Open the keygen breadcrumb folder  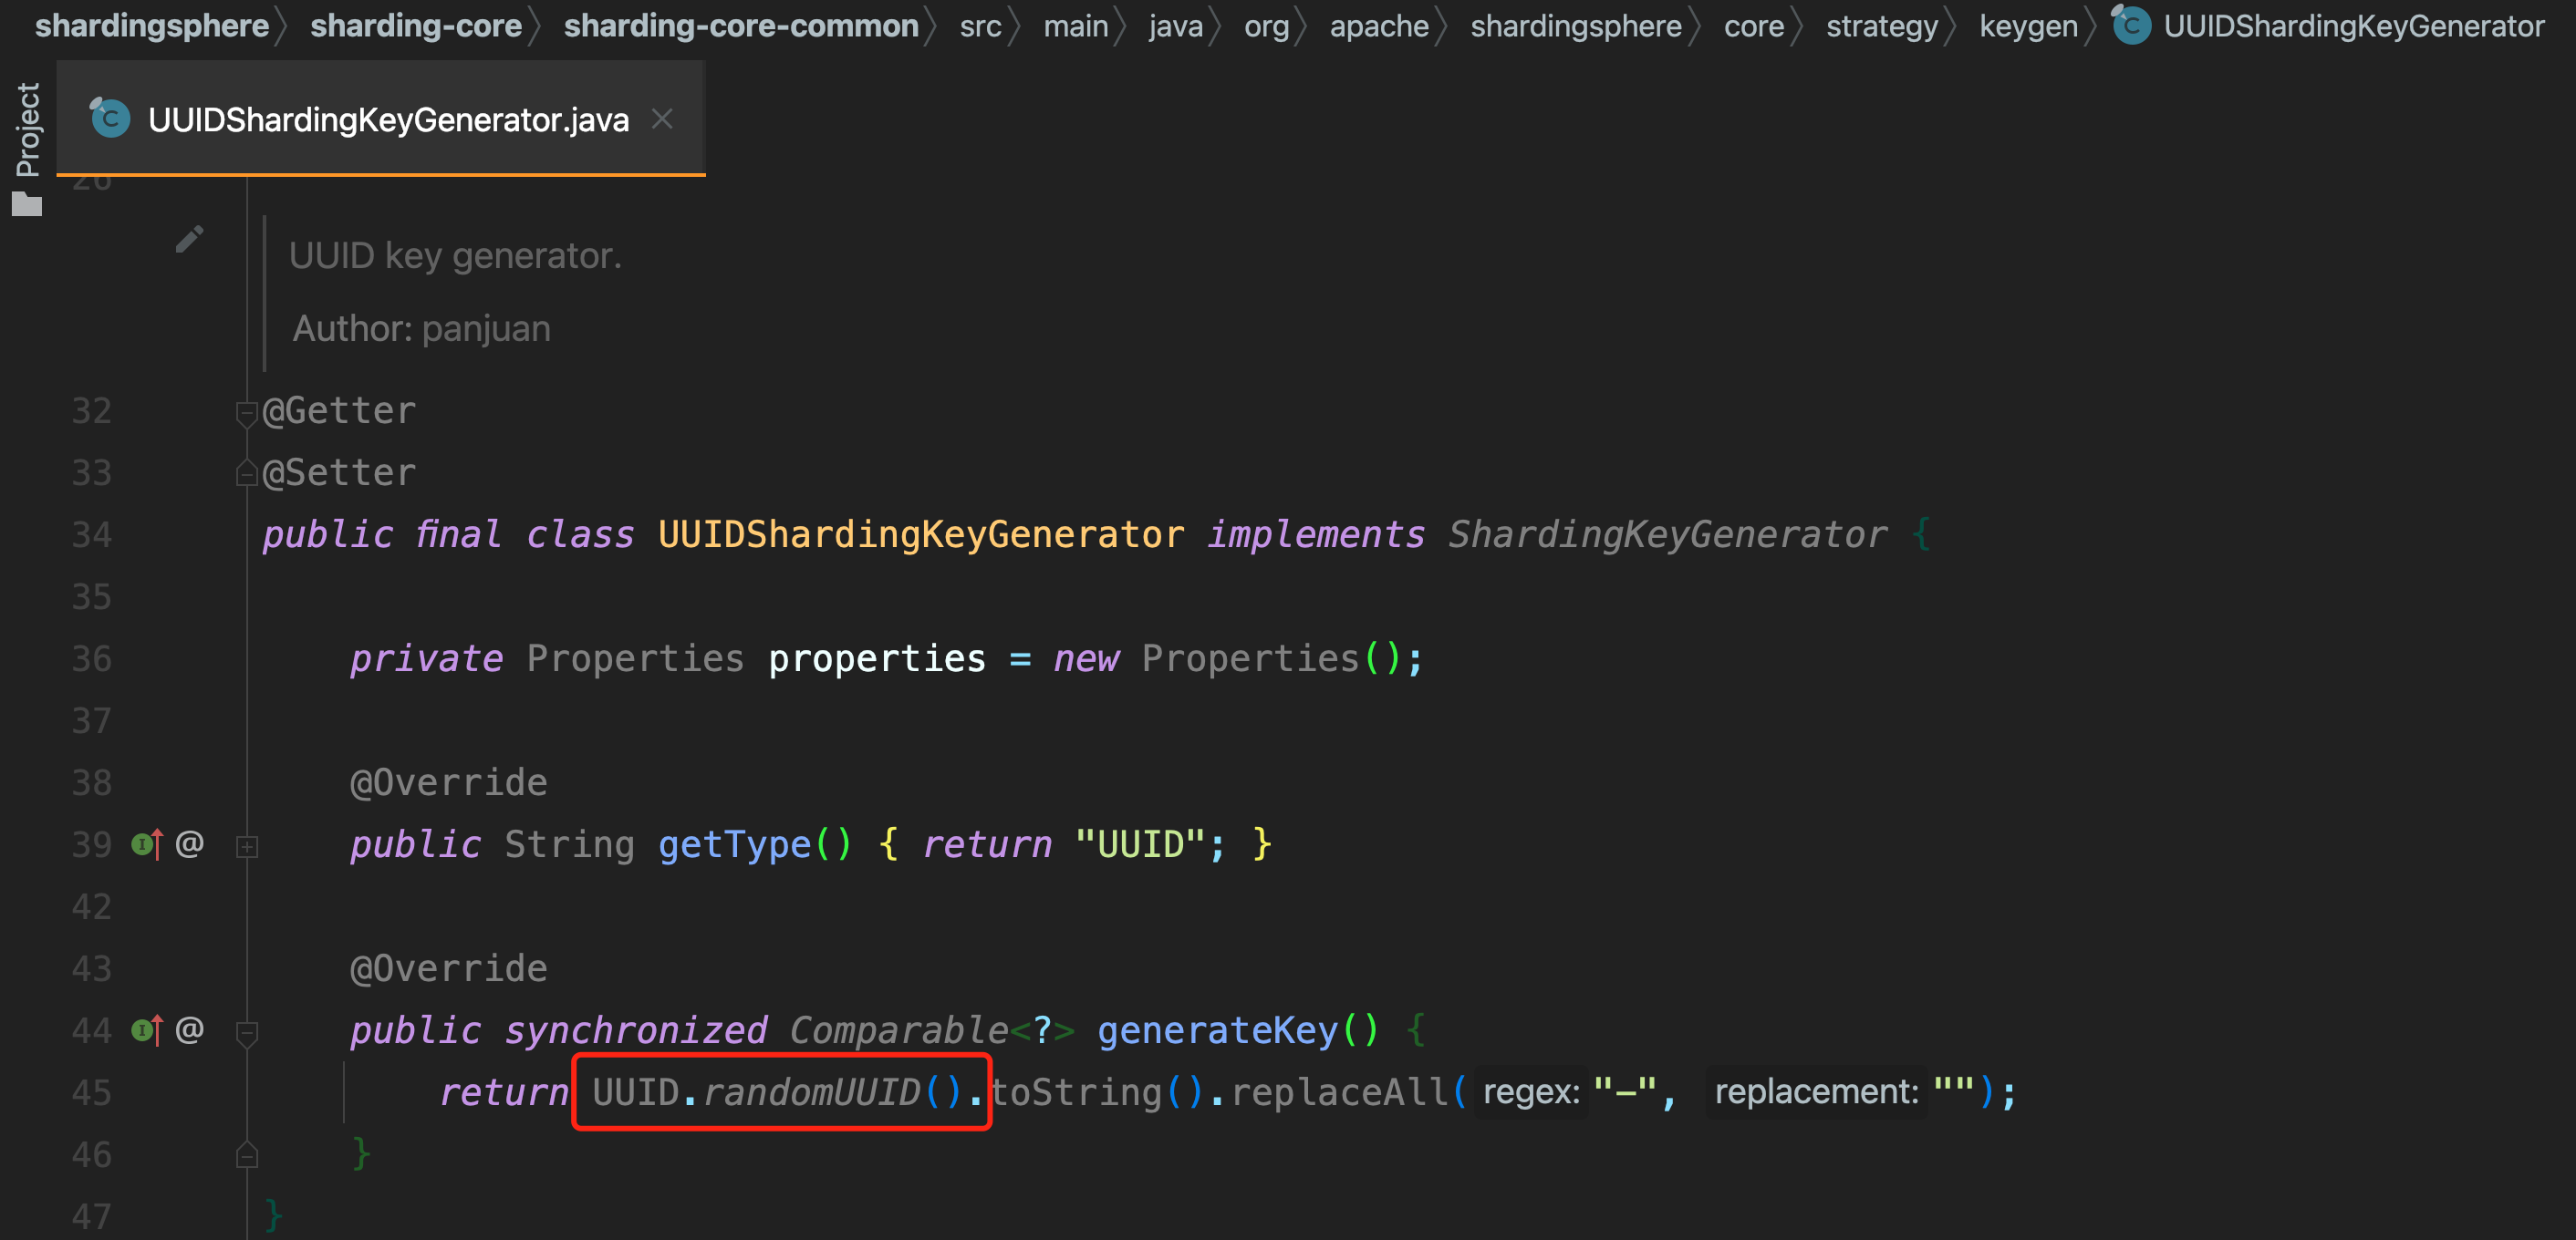click(2028, 25)
